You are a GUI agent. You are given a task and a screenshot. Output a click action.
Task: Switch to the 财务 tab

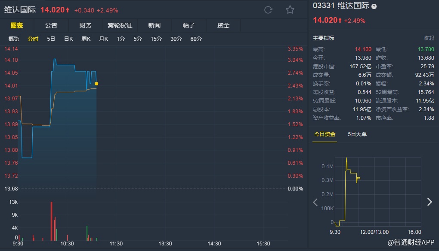click(x=86, y=25)
